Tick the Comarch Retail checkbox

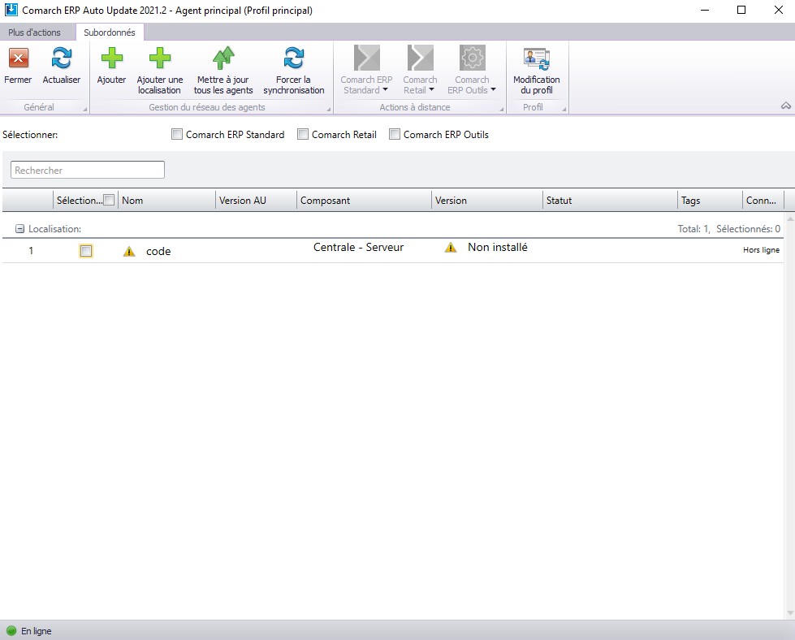(x=303, y=134)
